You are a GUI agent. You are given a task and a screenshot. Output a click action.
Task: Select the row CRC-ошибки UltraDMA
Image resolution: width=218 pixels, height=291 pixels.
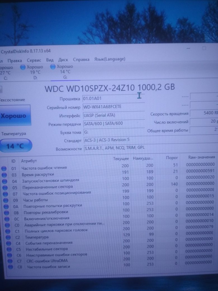(110, 259)
